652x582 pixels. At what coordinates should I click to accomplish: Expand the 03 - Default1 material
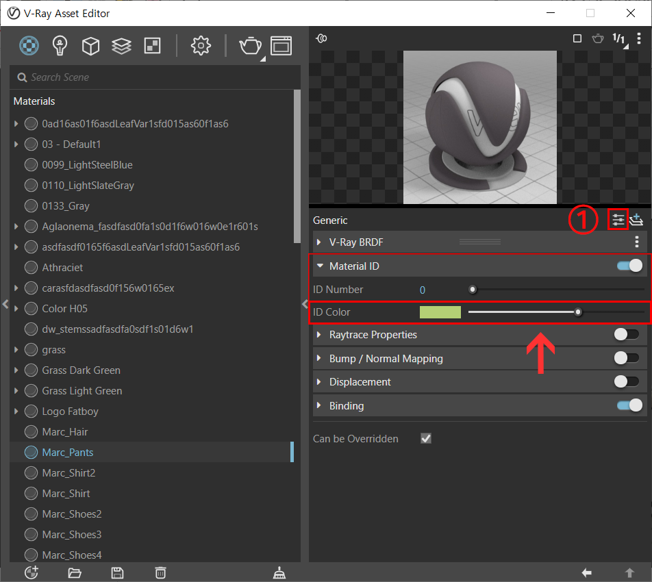point(16,144)
